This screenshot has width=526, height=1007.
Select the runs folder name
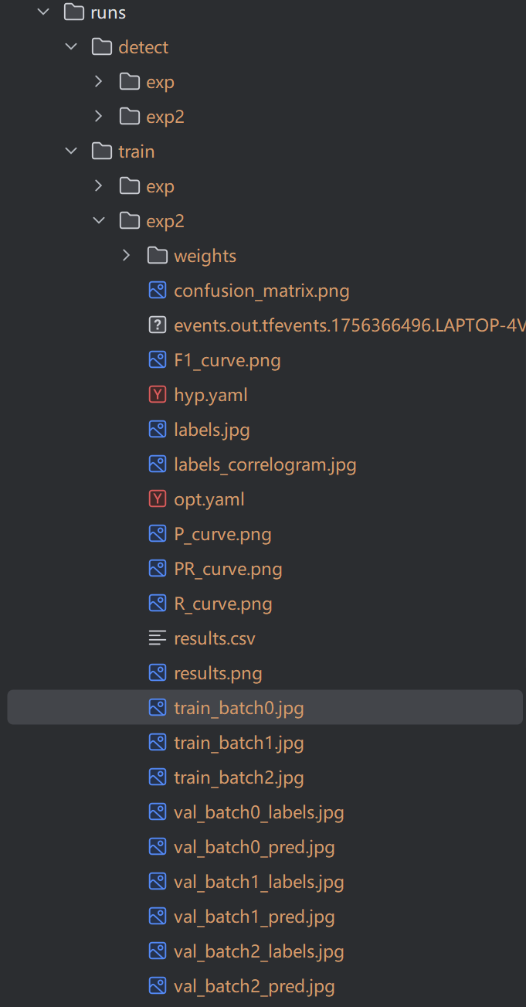tap(108, 13)
